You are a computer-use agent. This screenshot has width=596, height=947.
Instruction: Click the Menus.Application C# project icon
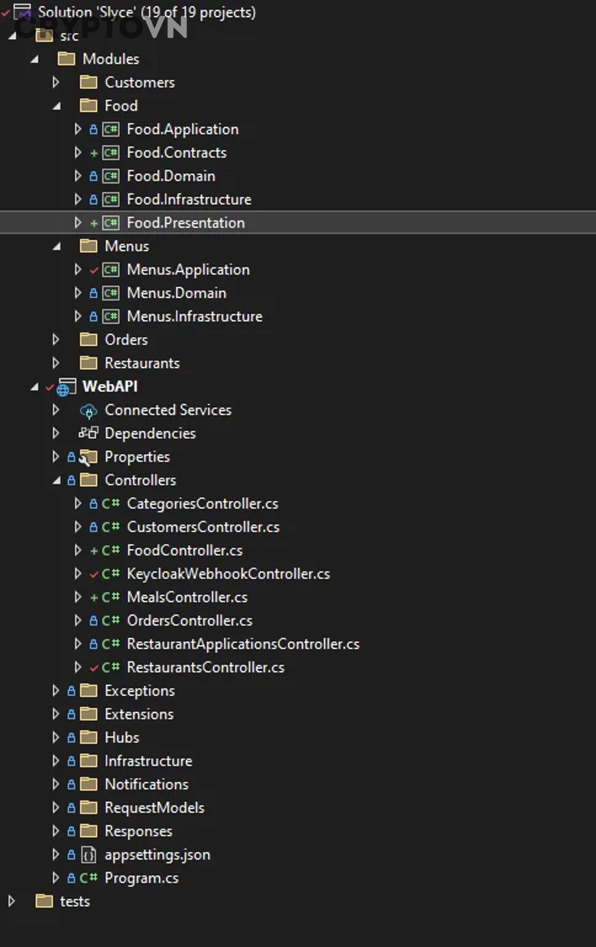click(x=111, y=270)
